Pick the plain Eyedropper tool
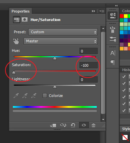Viewport: 130px width, 143px height. tap(16, 96)
